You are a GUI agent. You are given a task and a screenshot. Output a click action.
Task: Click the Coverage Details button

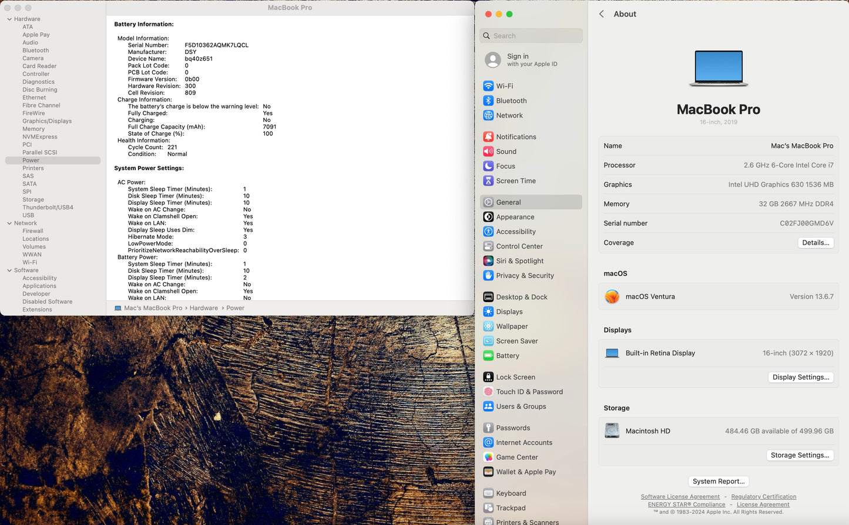[x=816, y=243]
